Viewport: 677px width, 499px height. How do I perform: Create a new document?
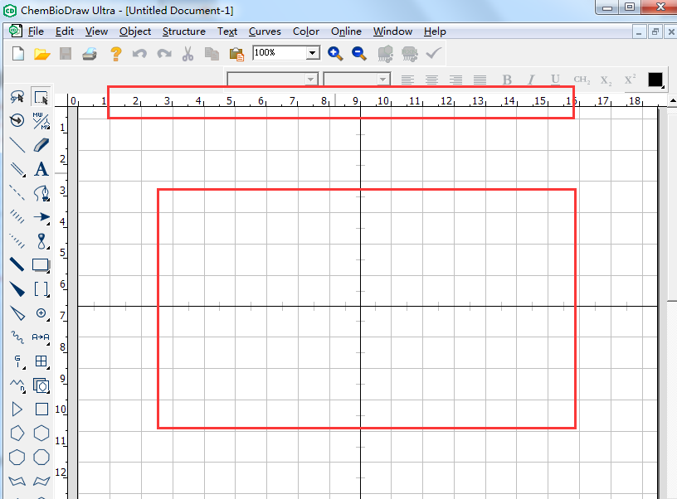[18, 54]
